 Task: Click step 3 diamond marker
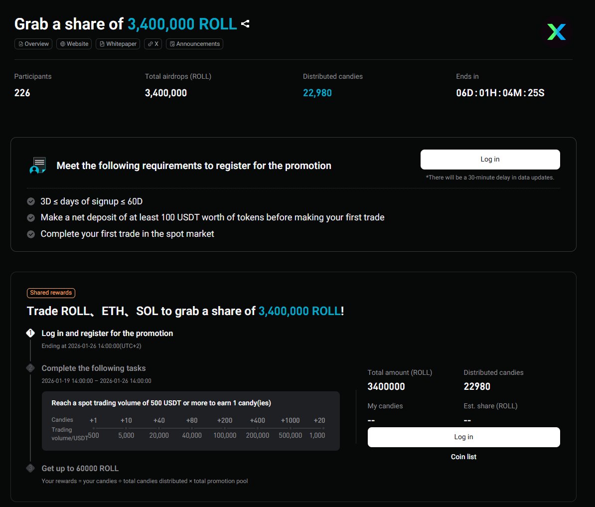coord(30,468)
